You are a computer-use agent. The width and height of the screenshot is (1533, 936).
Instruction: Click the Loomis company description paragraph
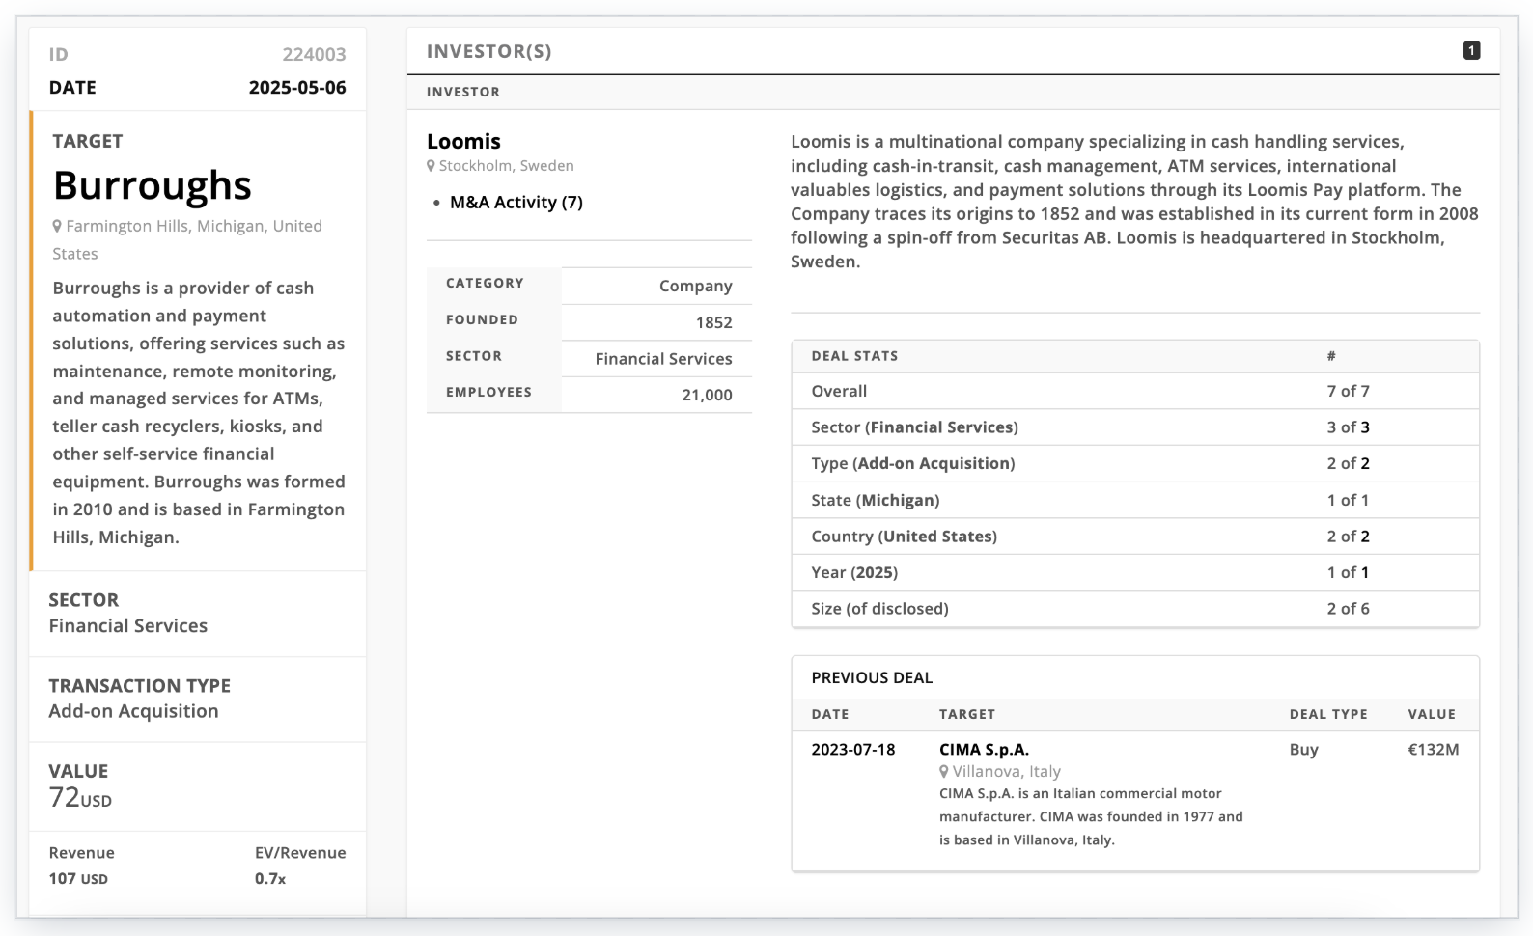click(x=1134, y=202)
